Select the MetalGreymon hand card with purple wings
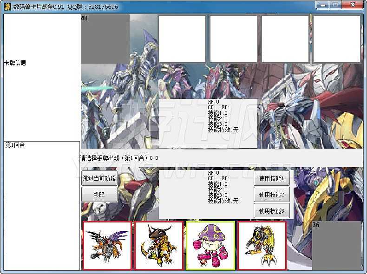Viewport: 367px width, 274px height. pos(107,246)
